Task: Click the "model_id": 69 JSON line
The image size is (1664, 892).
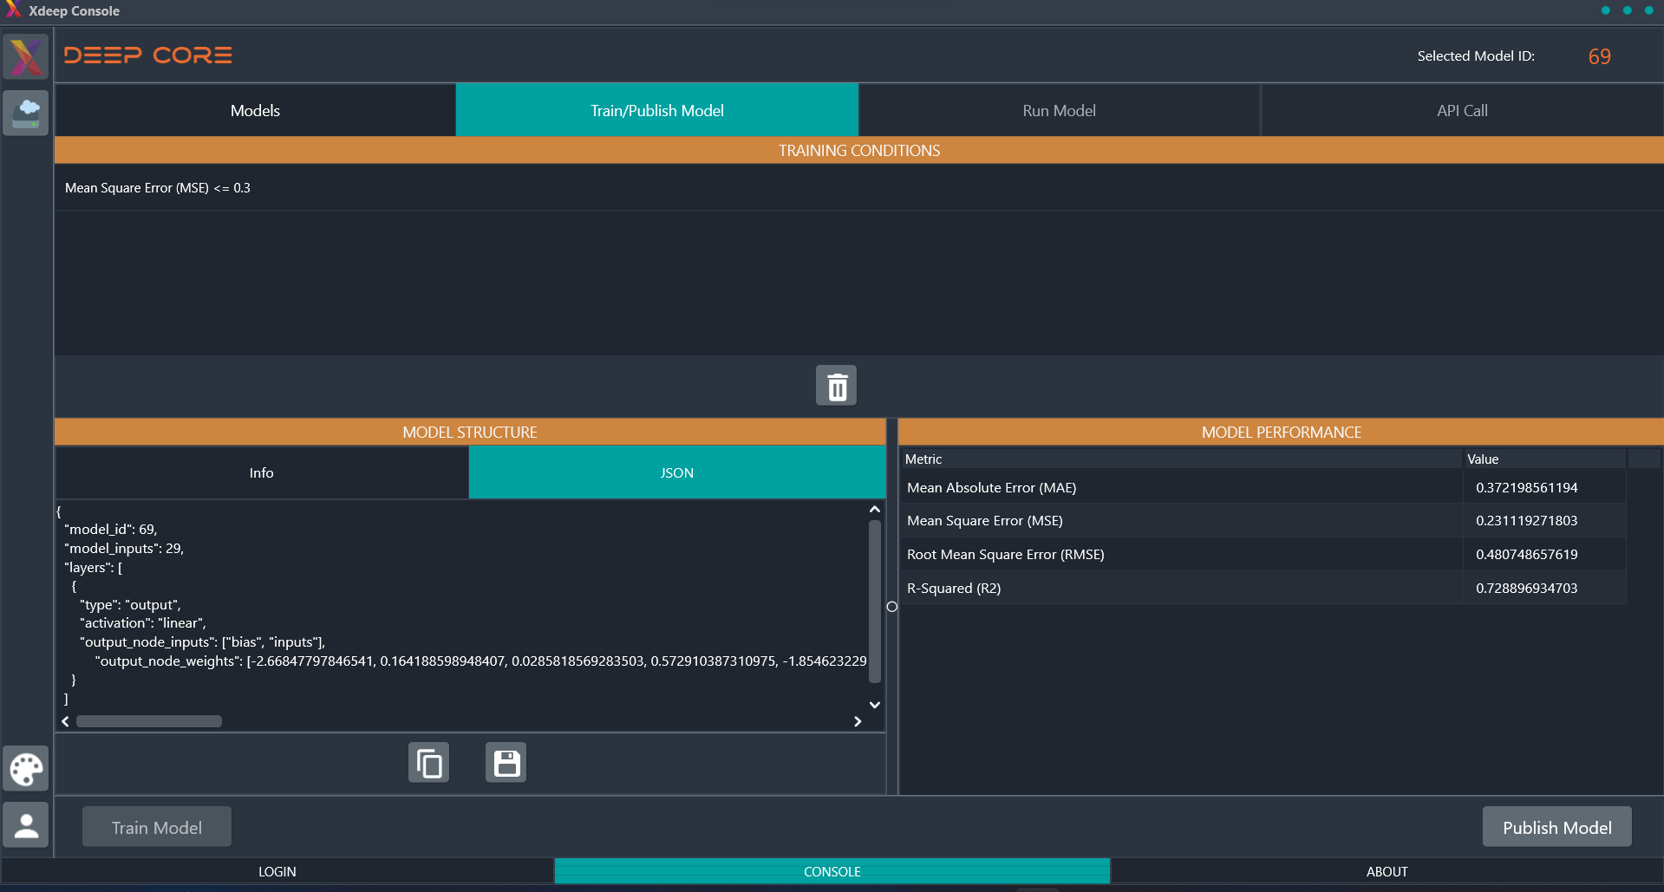Action: [x=111, y=530]
